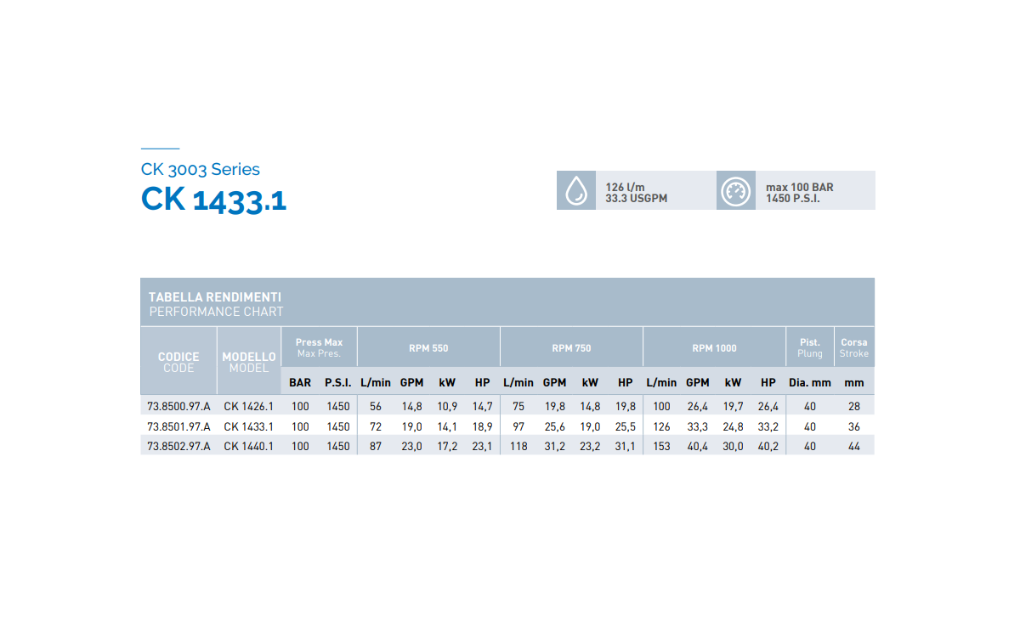Select the Pist. Plung column header

tap(809, 347)
